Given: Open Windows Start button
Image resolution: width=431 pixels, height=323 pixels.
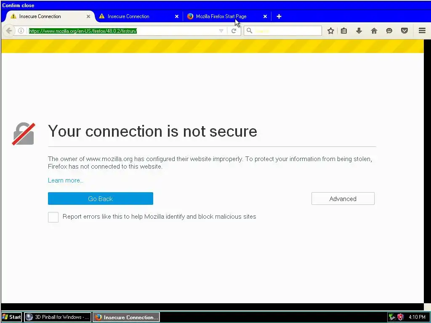Looking at the screenshot, I should (x=11, y=317).
